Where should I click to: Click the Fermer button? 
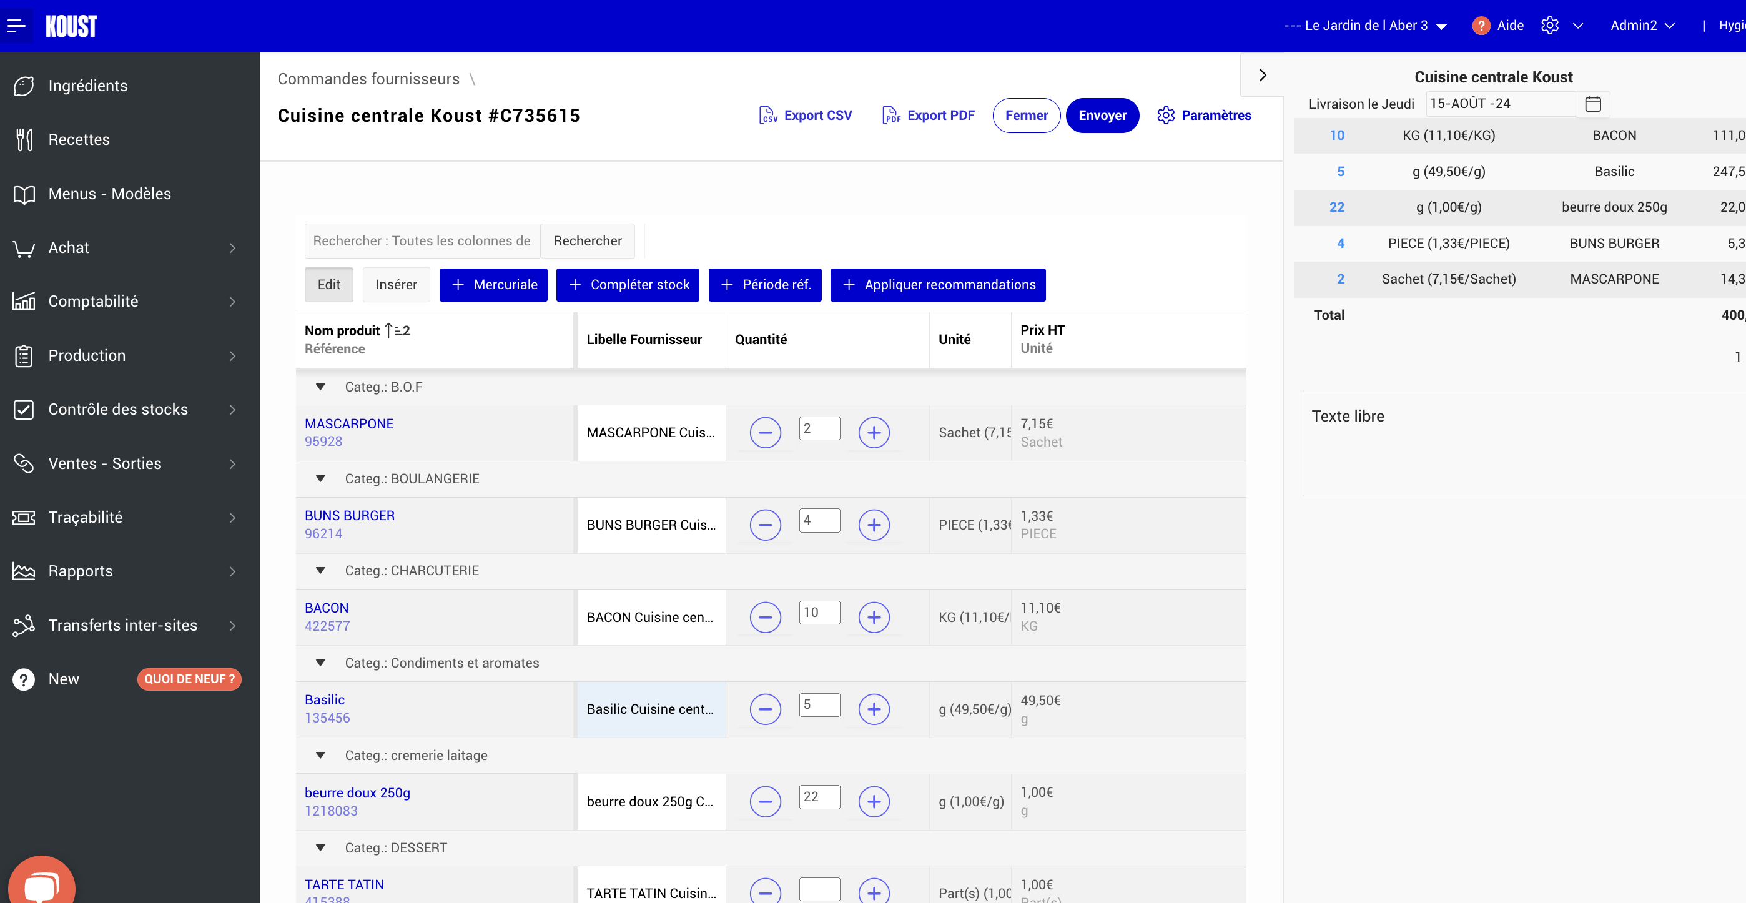[x=1026, y=116]
